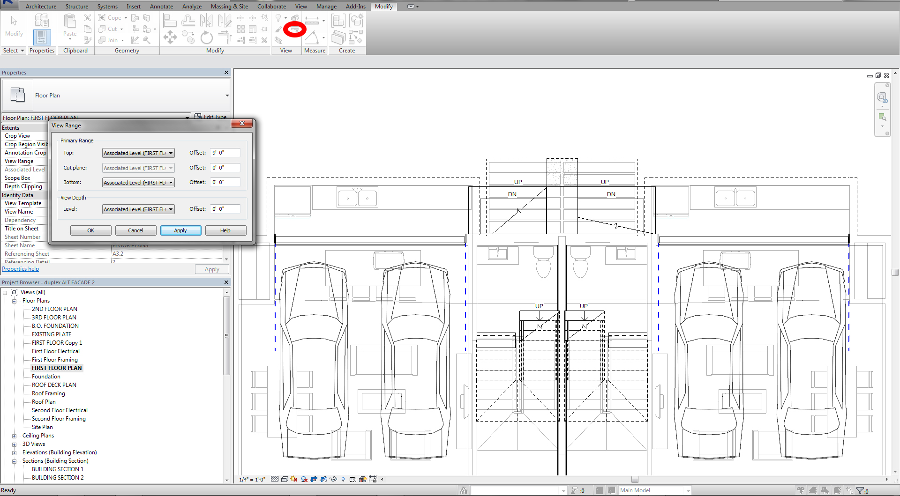Click Temporary Hide/Isolate sunglasses icon
The image size is (900, 496).
tap(333, 479)
